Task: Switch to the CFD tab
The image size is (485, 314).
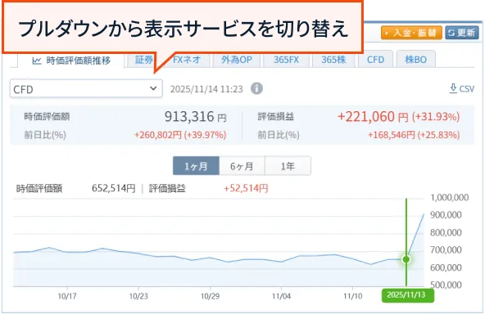Action: pyautogui.click(x=375, y=60)
